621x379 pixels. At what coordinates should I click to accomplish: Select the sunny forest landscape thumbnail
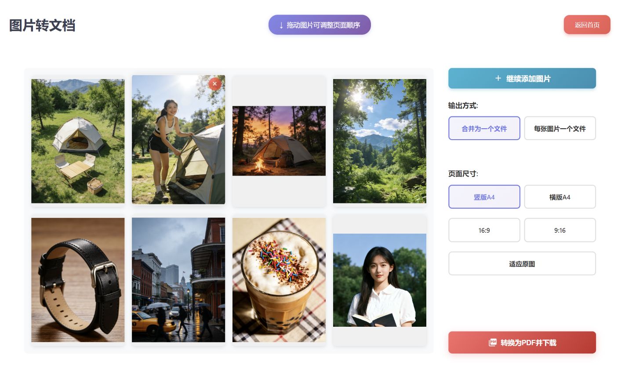tap(379, 141)
